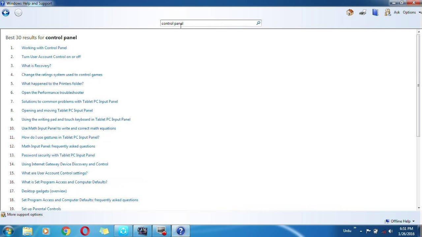Click the Help and Support taskbar button
Image resolution: width=422 pixels, height=237 pixels.
click(x=181, y=231)
